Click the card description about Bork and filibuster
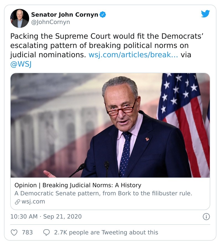 pyautogui.click(x=103, y=193)
